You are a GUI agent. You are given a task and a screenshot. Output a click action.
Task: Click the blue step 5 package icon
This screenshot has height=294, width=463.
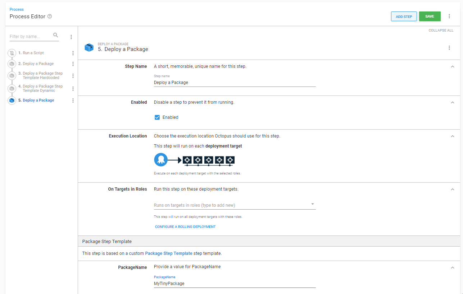[12, 101]
